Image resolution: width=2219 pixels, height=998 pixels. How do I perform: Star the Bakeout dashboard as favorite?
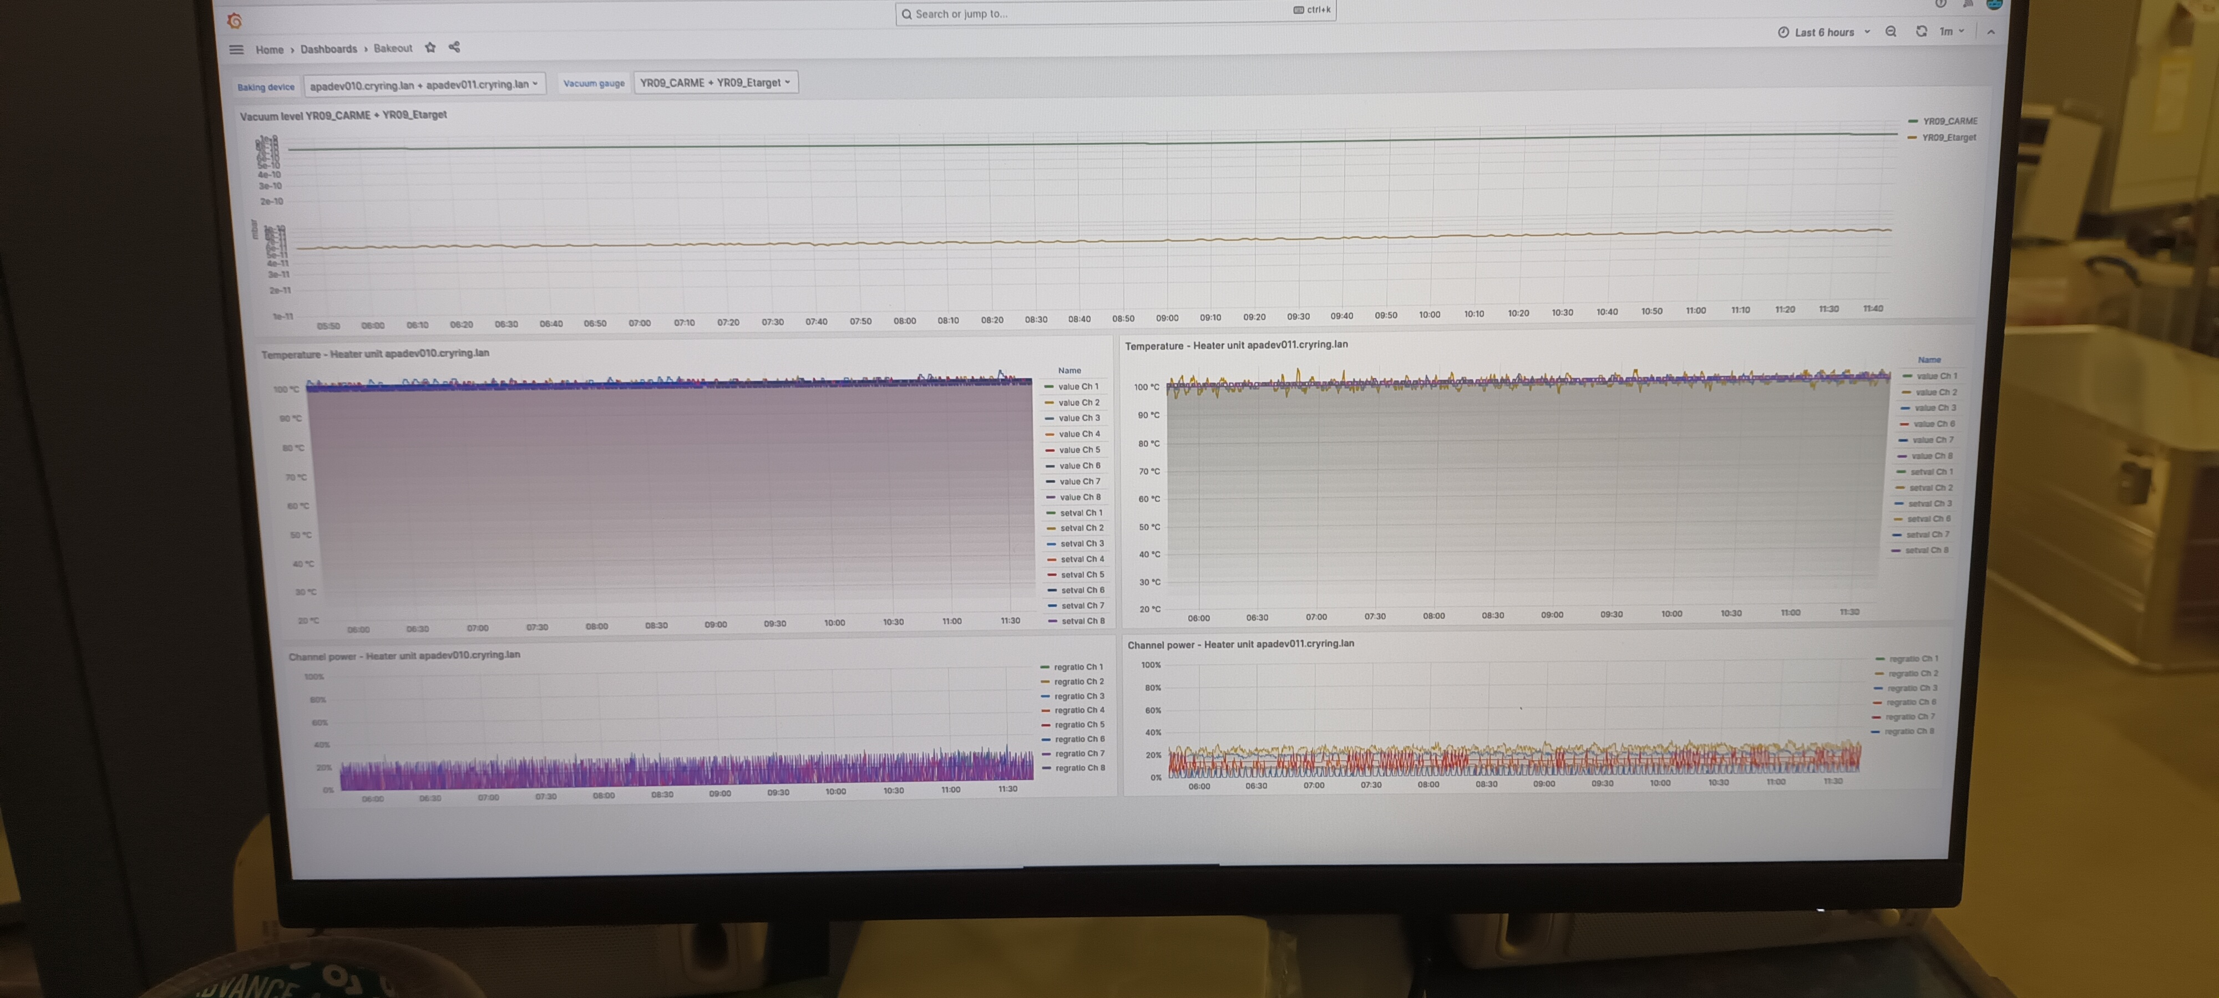click(430, 47)
